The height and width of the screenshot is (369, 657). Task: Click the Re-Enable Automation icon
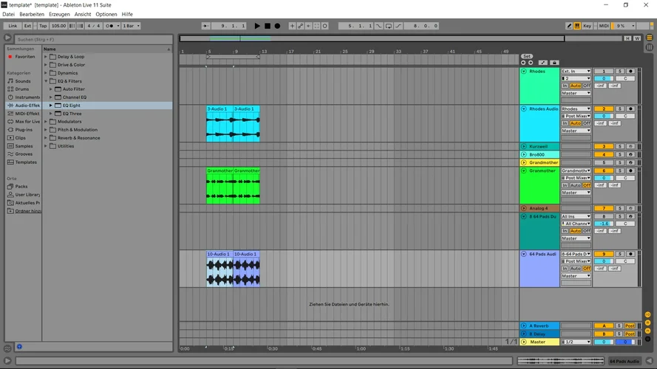coord(308,26)
